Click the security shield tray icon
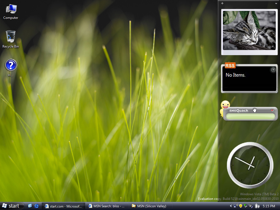The width and height of the screenshot is (280, 210). (x=241, y=206)
